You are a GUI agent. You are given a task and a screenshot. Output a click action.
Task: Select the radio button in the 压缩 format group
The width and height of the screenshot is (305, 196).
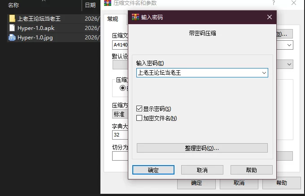(x=122, y=88)
